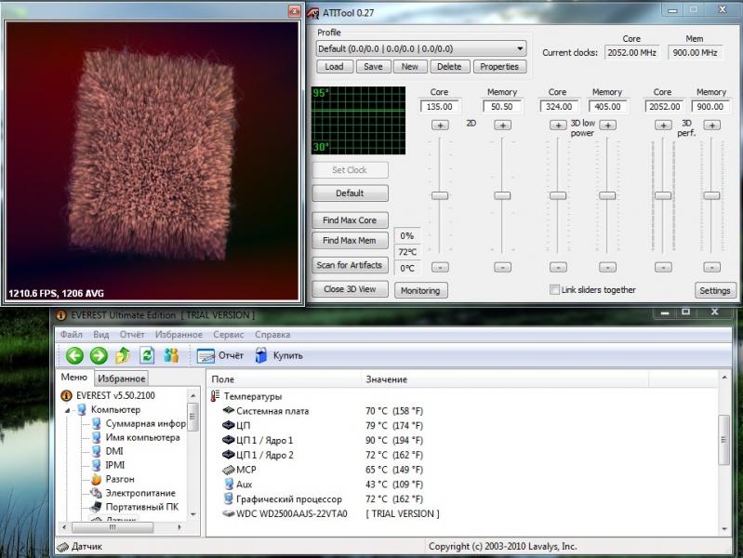Image resolution: width=743 pixels, height=558 pixels.
Task: Click the Save profile button
Action: [x=373, y=66]
